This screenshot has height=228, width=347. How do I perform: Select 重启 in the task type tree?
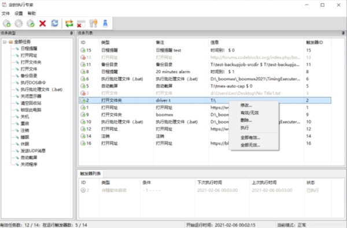(x=25, y=124)
